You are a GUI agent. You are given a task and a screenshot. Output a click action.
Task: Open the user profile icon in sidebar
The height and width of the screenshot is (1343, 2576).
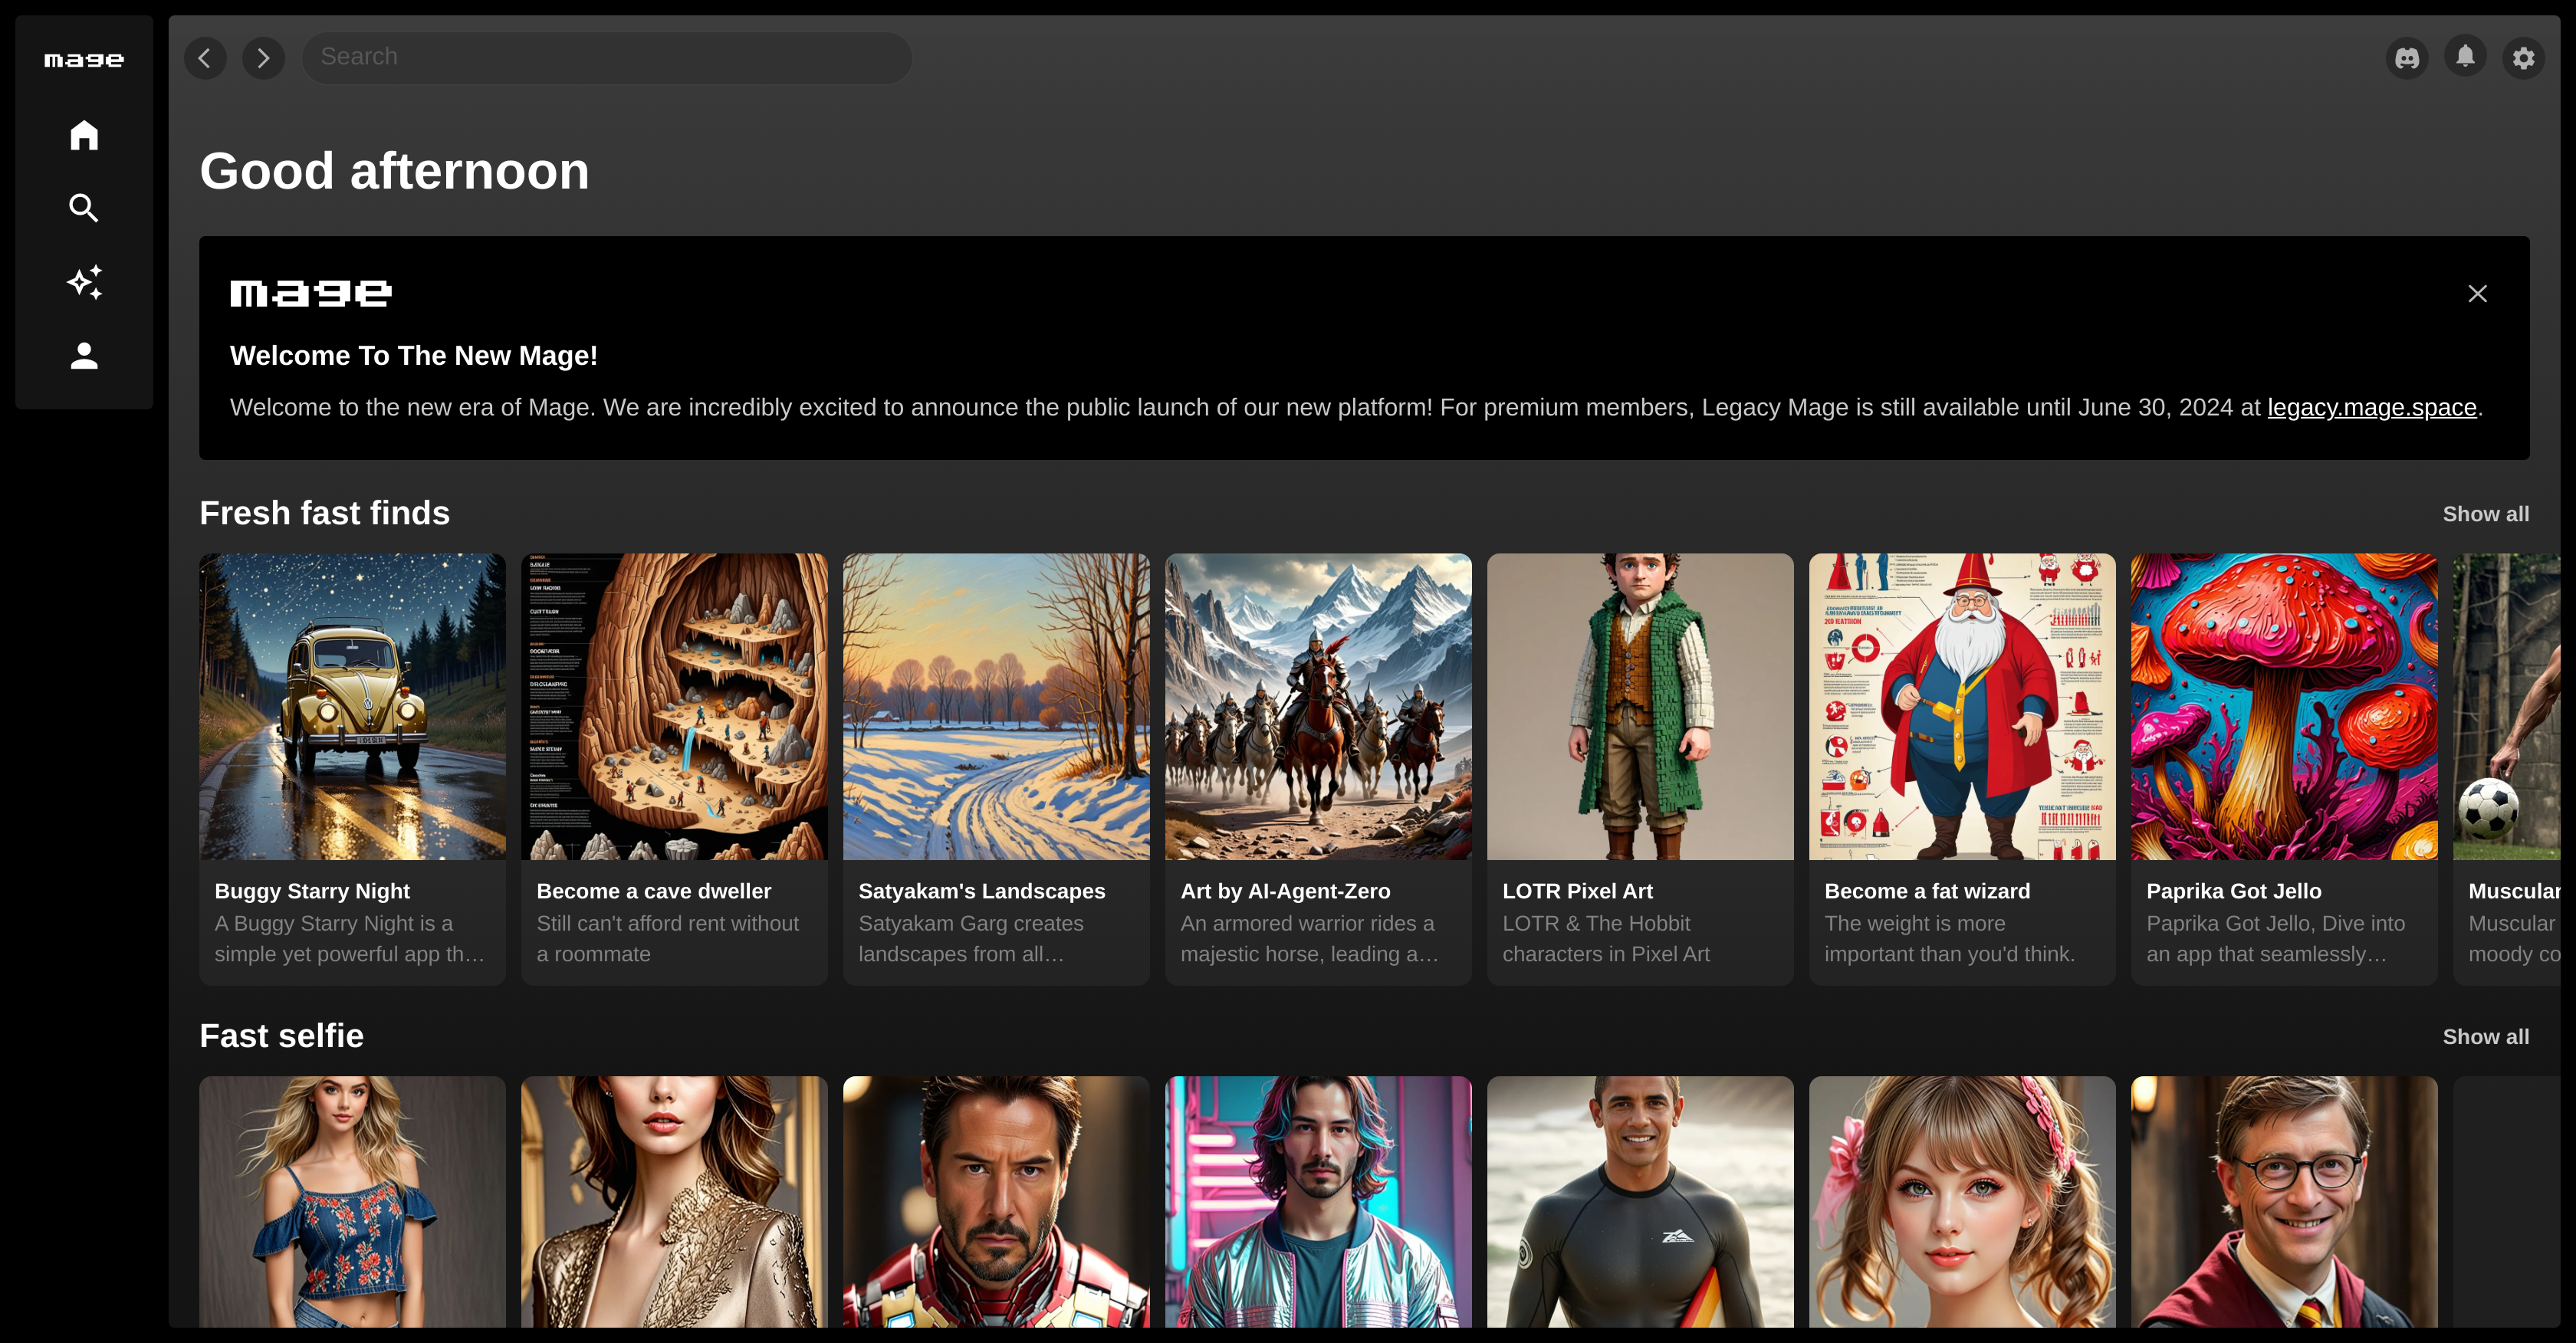(x=84, y=356)
